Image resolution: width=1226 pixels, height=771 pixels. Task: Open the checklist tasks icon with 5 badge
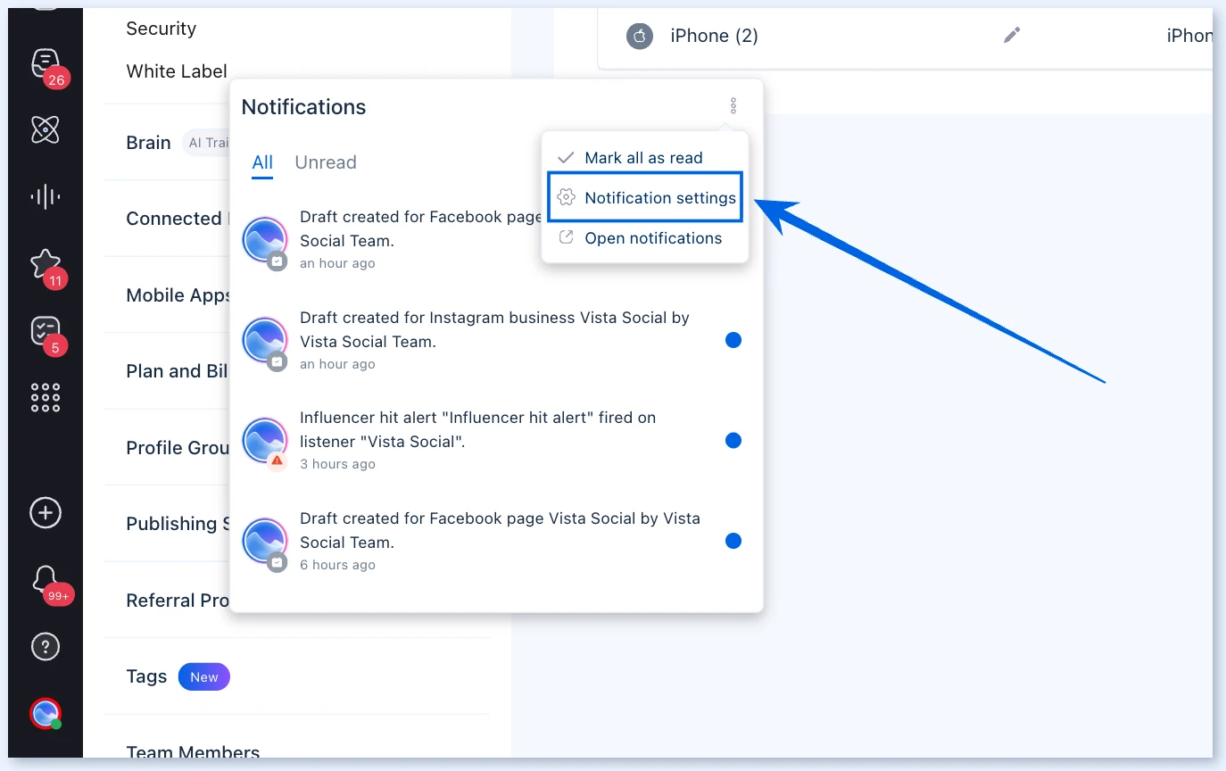[46, 332]
